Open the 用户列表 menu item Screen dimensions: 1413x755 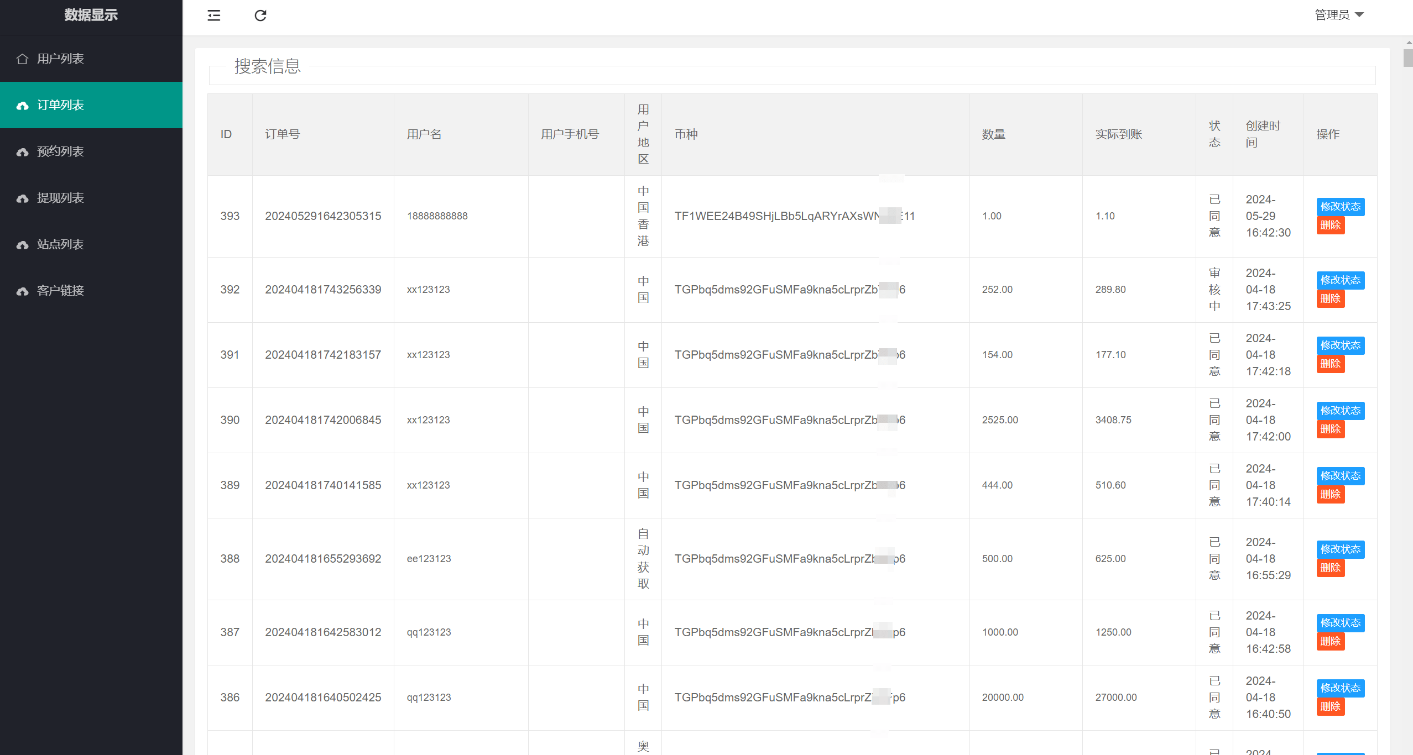[60, 59]
